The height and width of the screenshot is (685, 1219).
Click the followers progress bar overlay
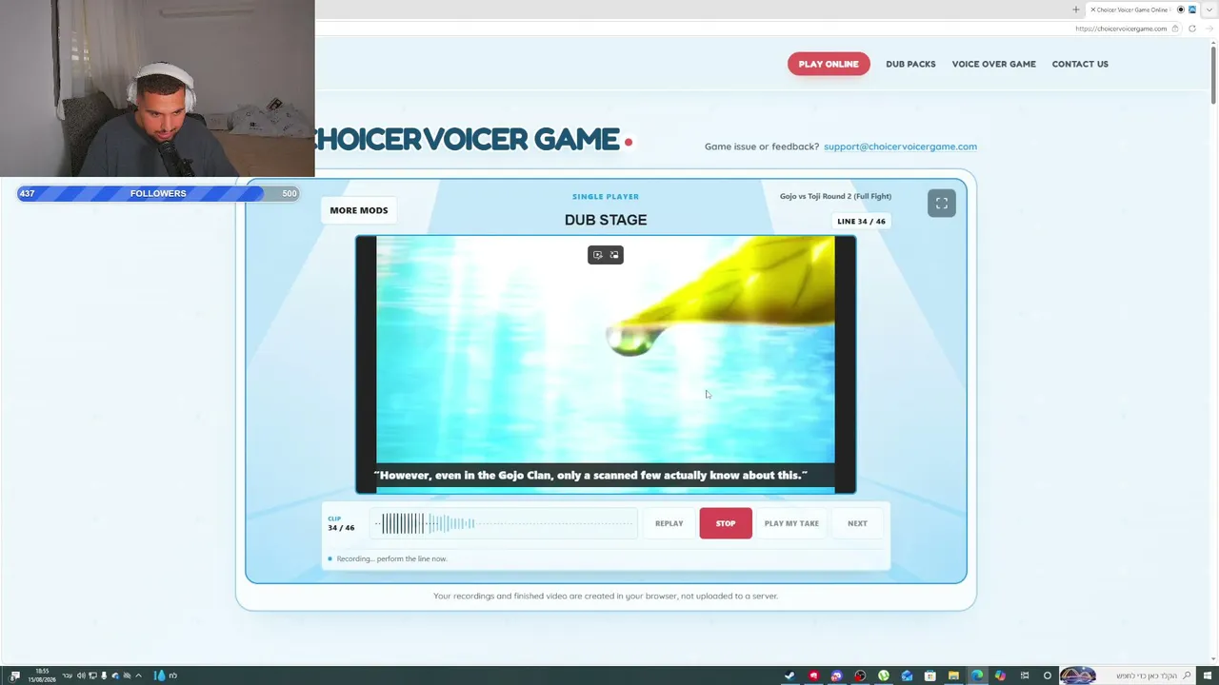tap(158, 193)
